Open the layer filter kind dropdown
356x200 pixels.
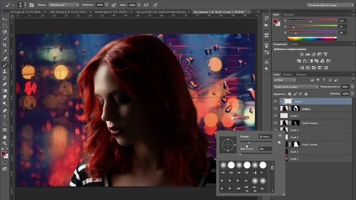coord(284,80)
